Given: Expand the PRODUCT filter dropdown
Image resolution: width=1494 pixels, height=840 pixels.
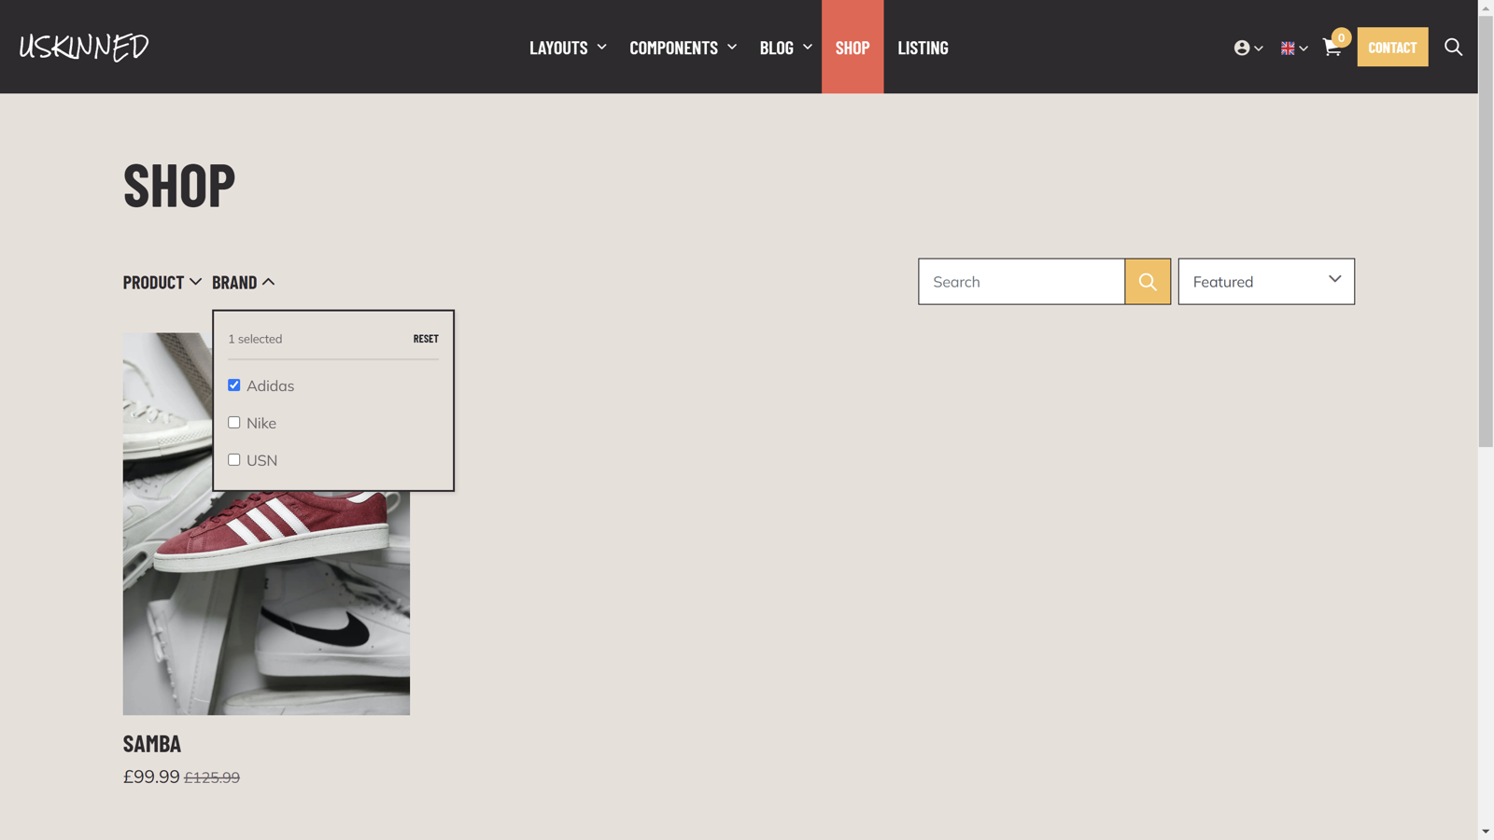Looking at the screenshot, I should (162, 282).
